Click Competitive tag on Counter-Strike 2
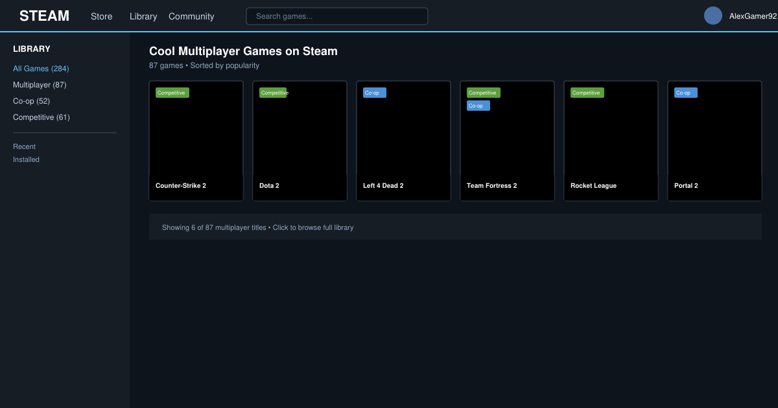 tap(172, 93)
